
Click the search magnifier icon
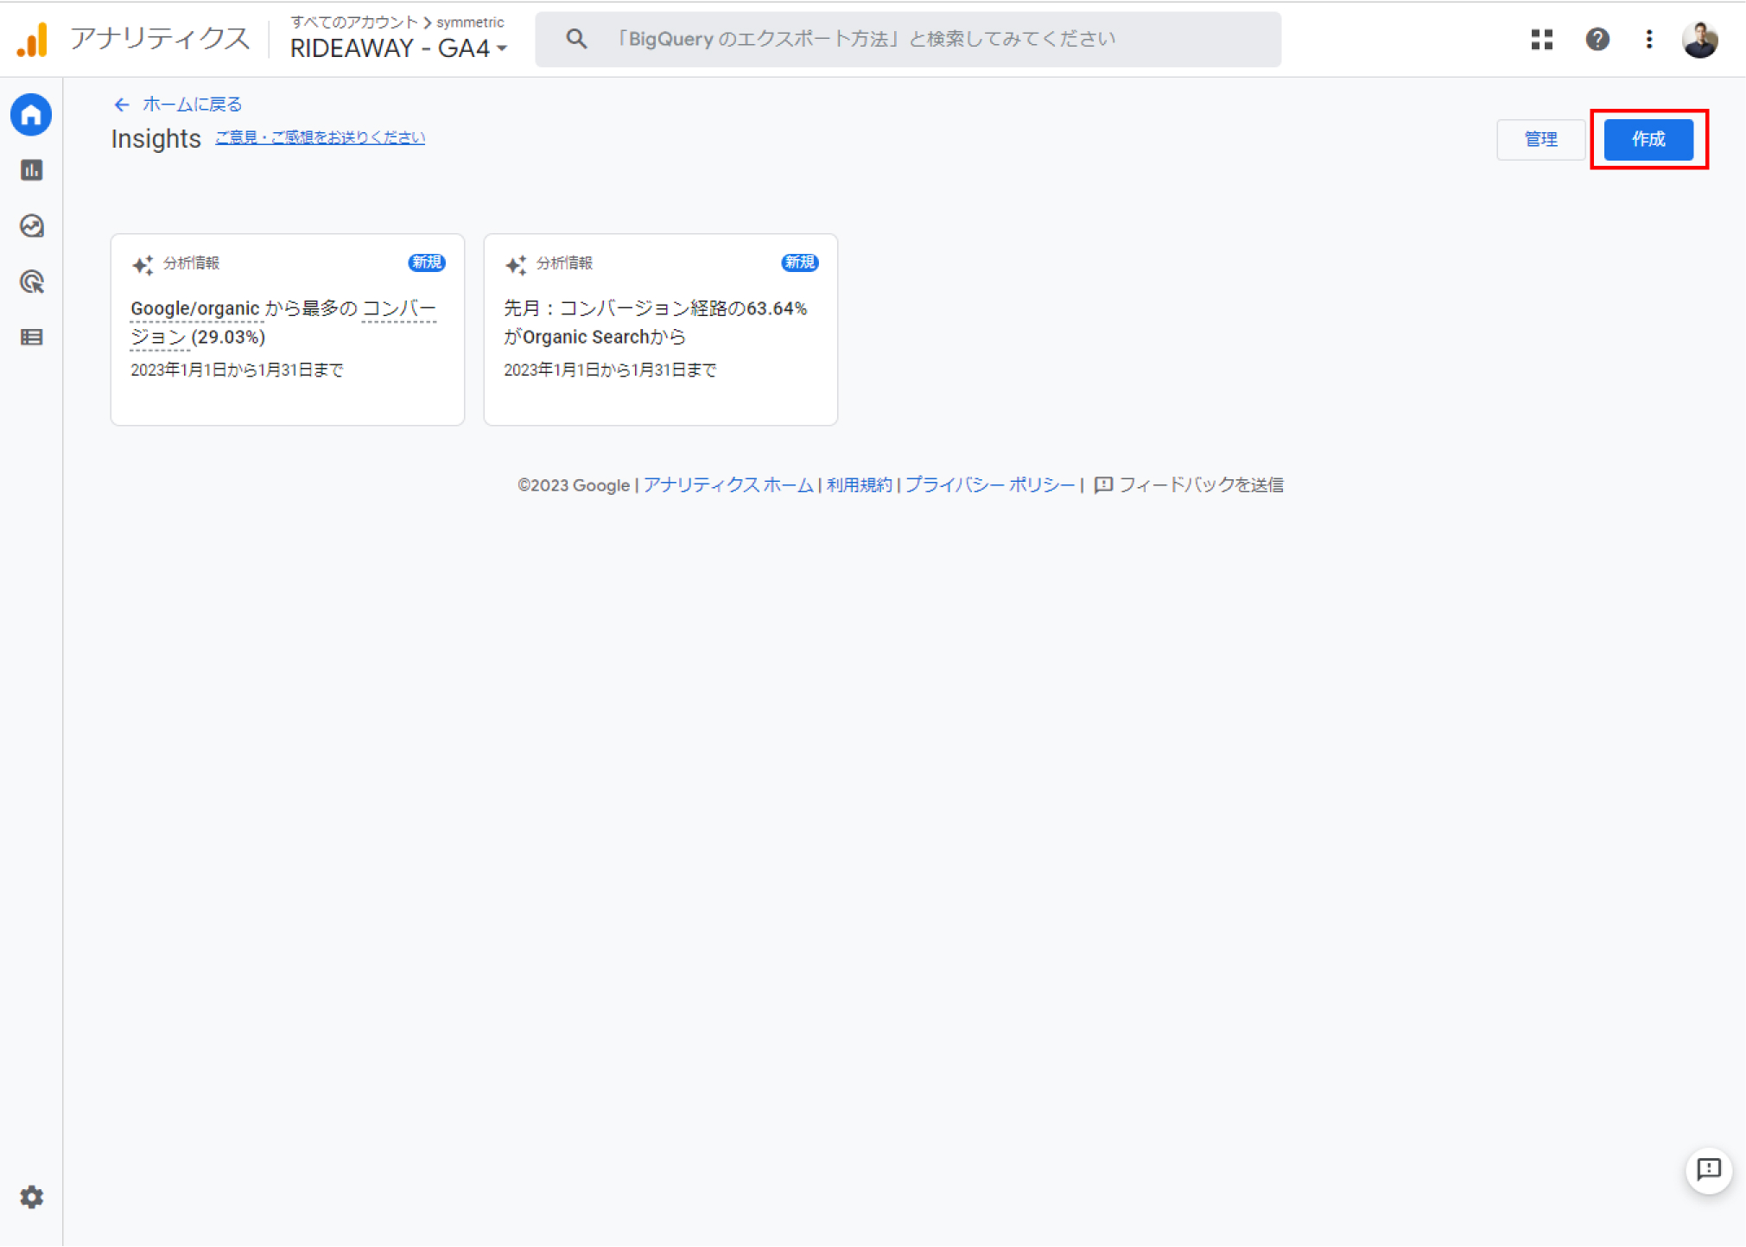tap(576, 39)
